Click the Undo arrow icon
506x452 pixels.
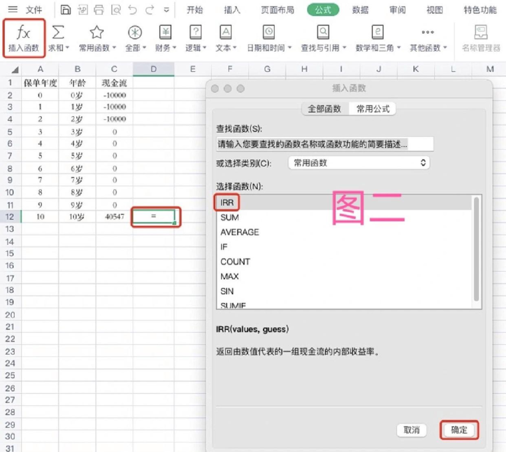(x=132, y=10)
